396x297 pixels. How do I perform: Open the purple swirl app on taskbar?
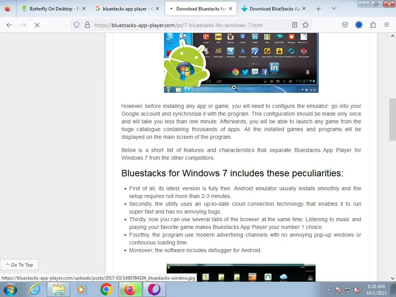click(x=154, y=289)
